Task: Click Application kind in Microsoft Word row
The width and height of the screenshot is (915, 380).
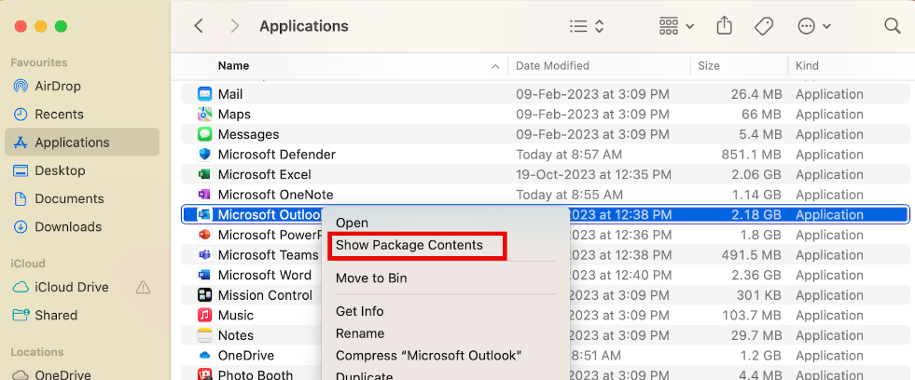Action: point(829,275)
